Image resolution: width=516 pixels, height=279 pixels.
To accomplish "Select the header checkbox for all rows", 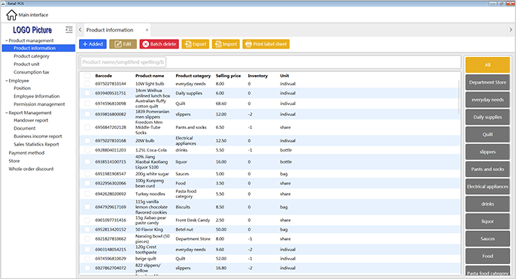I will [87, 76].
